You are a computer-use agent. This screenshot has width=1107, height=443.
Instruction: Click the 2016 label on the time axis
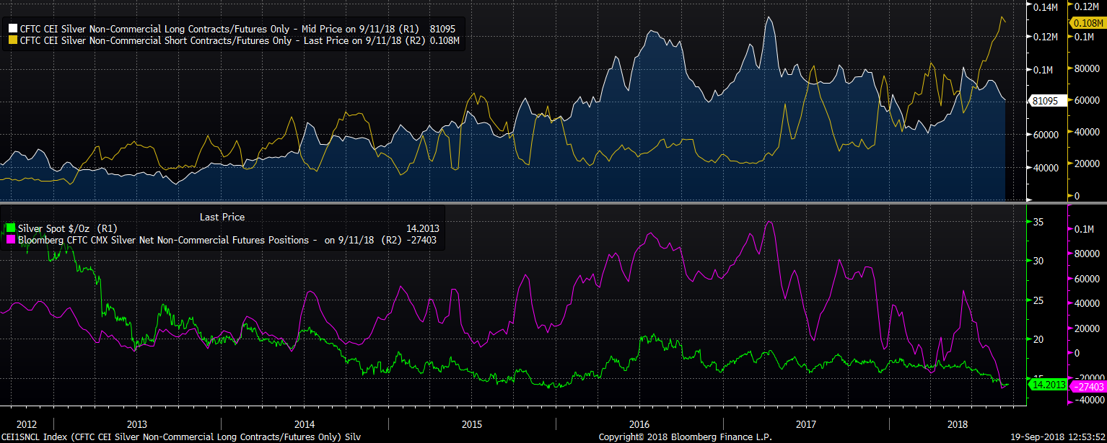click(639, 424)
